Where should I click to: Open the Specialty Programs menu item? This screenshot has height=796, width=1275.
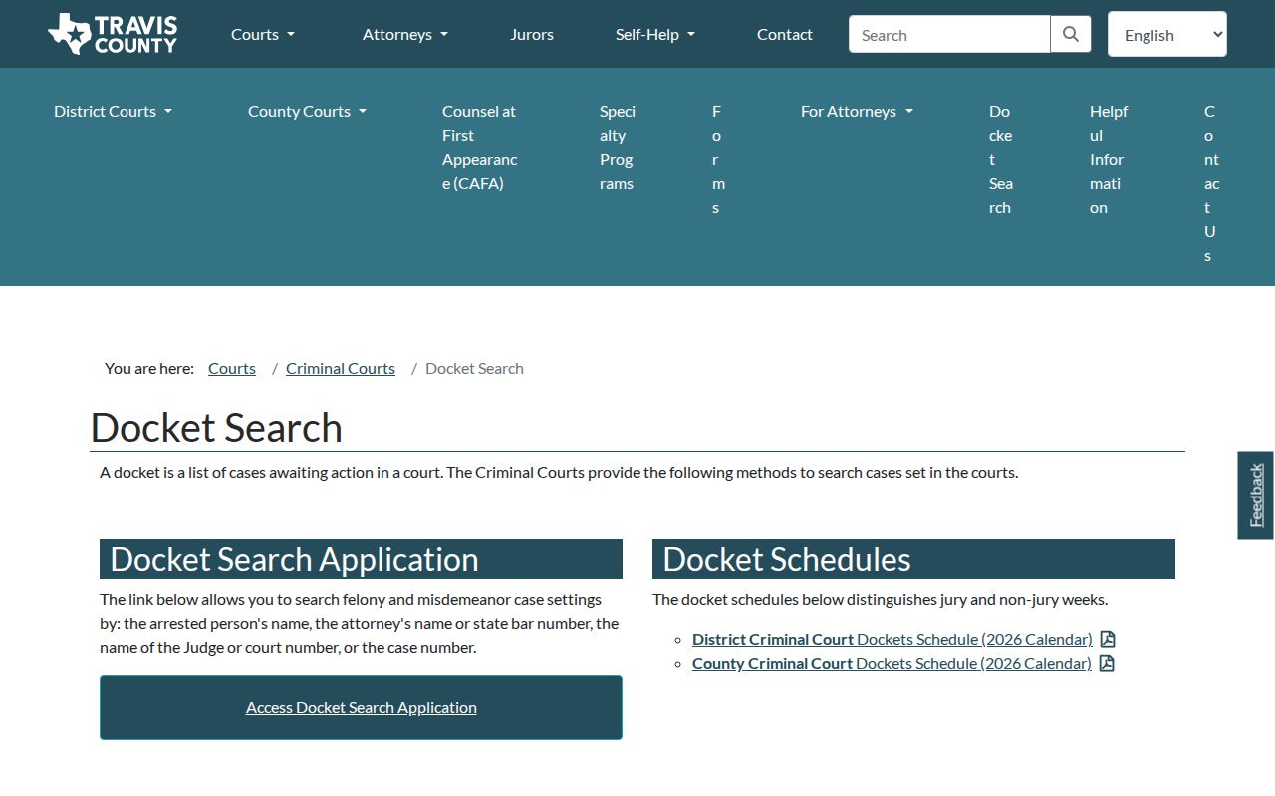pos(618,147)
